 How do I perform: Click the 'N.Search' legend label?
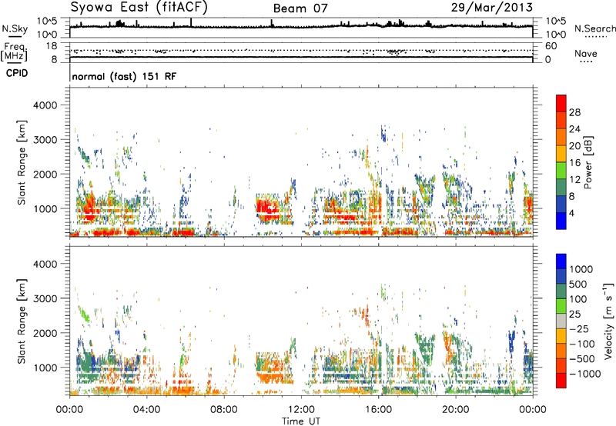coord(594,28)
